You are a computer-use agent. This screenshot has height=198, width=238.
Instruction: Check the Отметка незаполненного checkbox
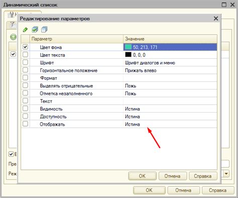coord(25,93)
